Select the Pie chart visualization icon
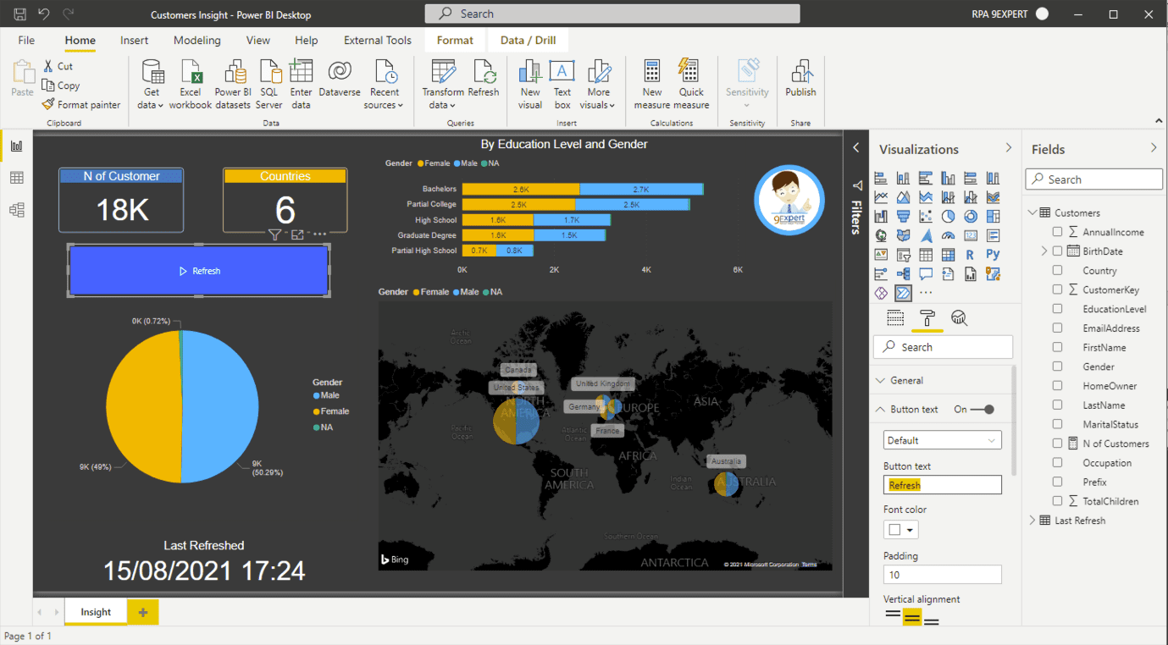Screen dimensions: 1168x645 947,216
